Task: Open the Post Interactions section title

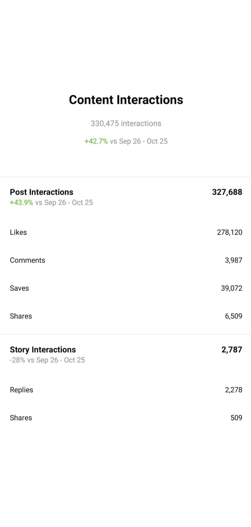Action: 41,192
